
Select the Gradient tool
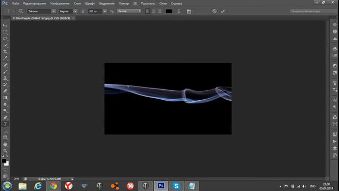pyautogui.click(x=5, y=98)
